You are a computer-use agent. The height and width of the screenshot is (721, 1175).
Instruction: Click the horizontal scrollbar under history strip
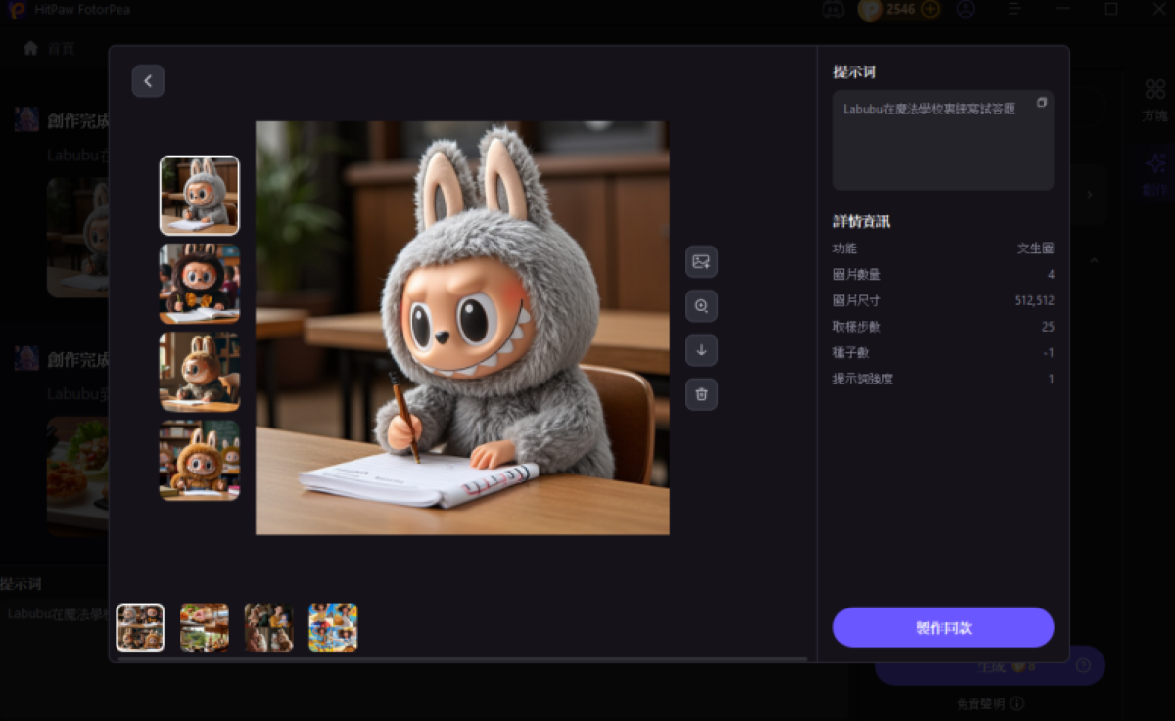pyautogui.click(x=462, y=659)
